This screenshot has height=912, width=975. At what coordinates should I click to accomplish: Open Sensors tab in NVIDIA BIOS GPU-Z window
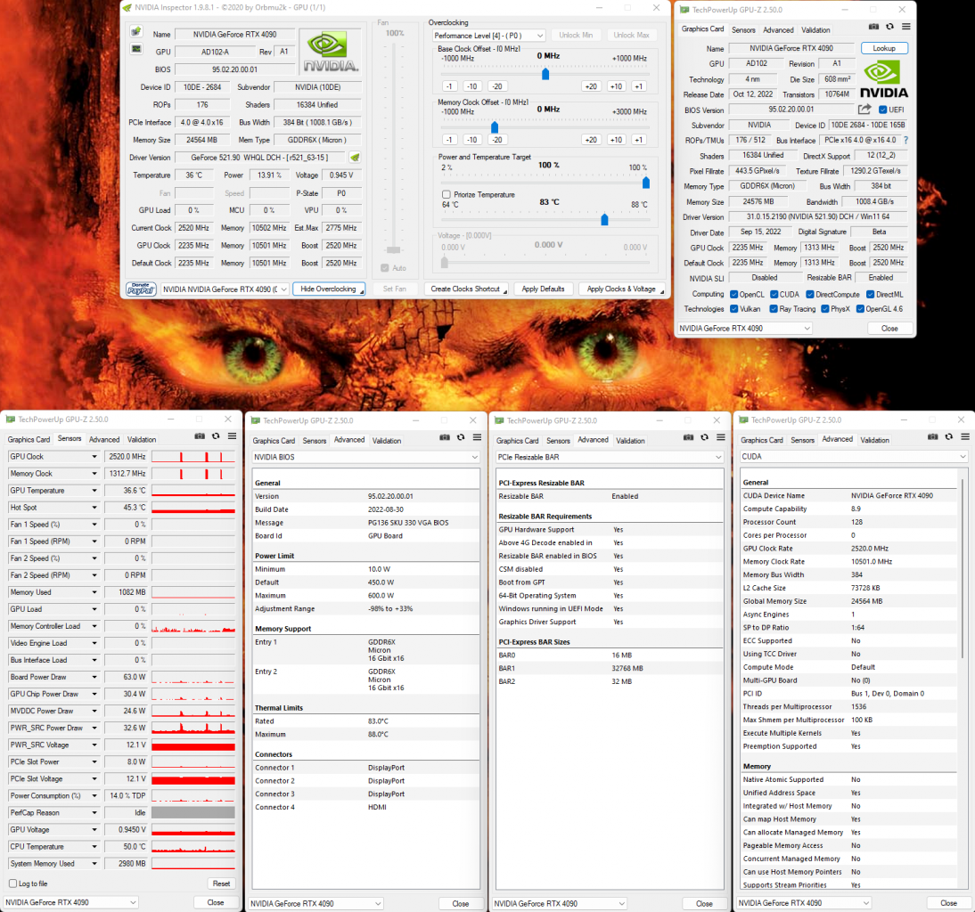click(x=314, y=441)
